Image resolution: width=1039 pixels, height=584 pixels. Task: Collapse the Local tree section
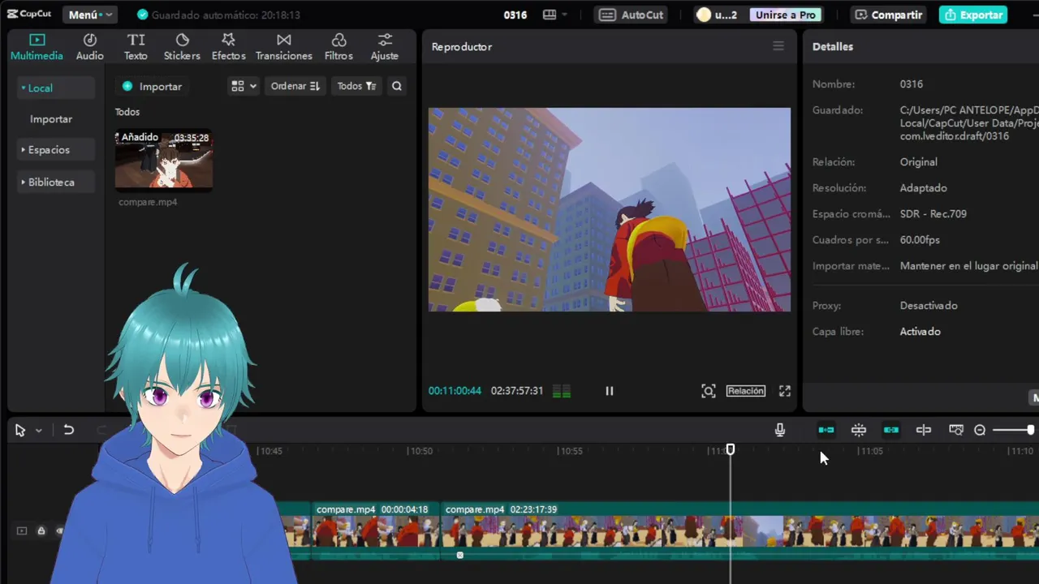(x=55, y=88)
